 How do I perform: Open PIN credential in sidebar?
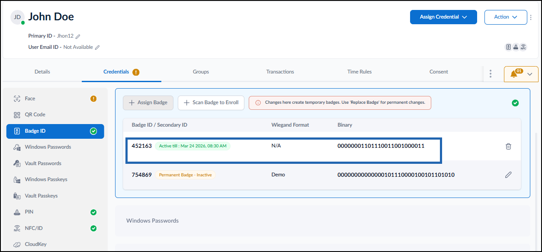tap(55, 212)
